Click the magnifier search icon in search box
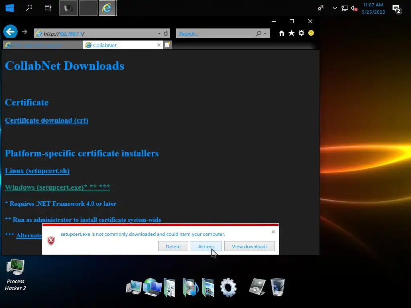The width and height of the screenshot is (411, 308). 259,34
